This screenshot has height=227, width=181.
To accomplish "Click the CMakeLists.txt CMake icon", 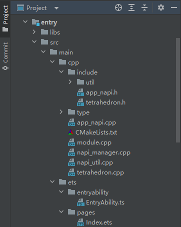I will pos(71,132).
